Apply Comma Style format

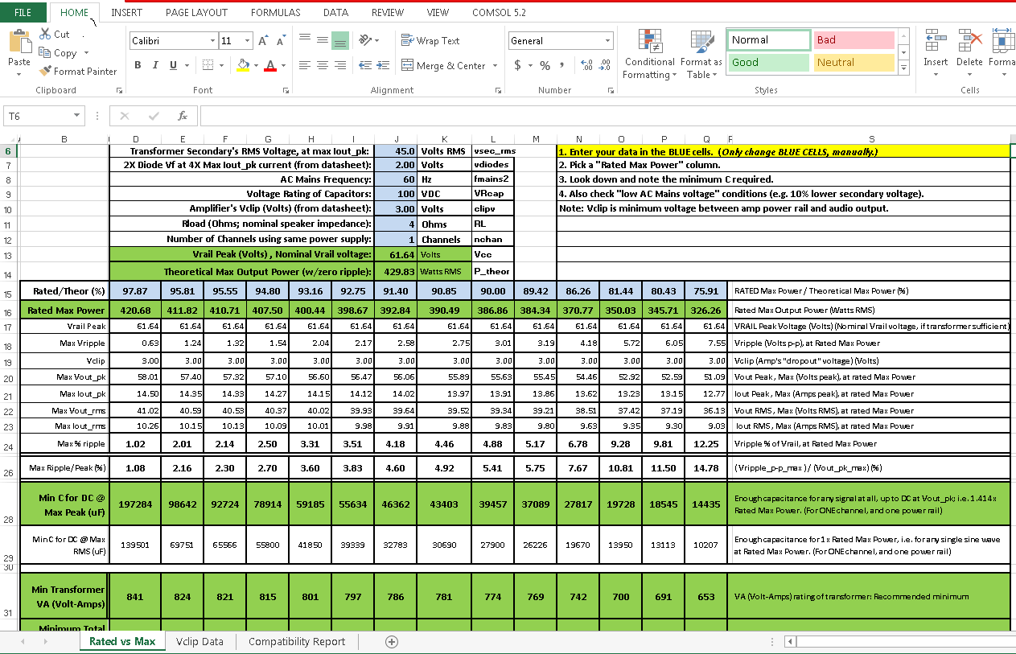pyautogui.click(x=562, y=65)
